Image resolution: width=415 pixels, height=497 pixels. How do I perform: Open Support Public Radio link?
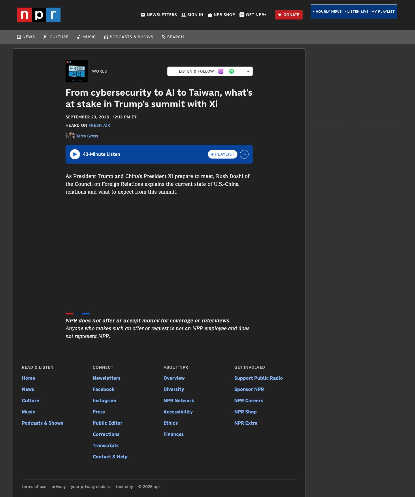(x=259, y=378)
